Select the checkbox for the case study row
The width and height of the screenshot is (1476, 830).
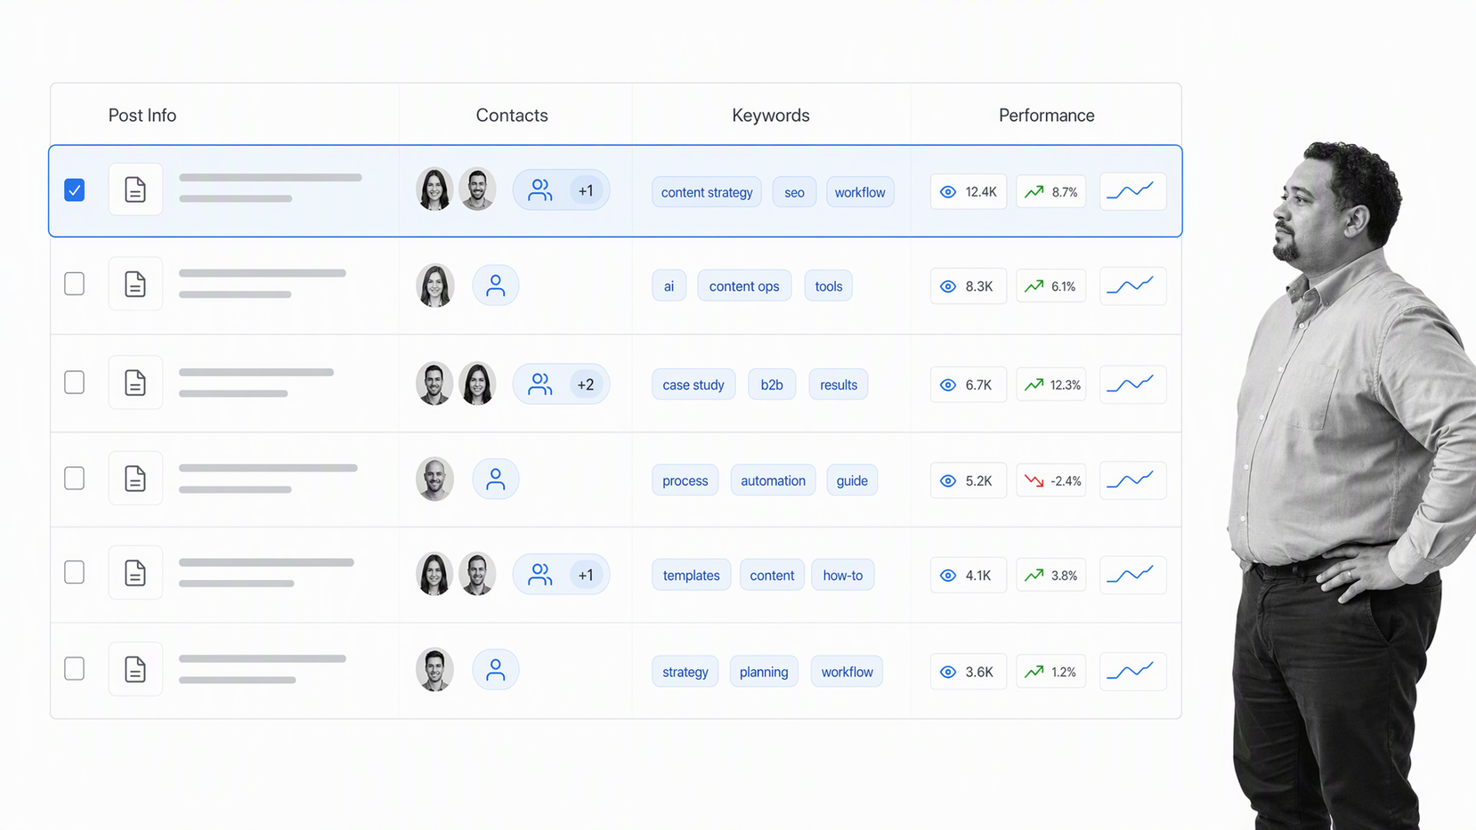[75, 383]
